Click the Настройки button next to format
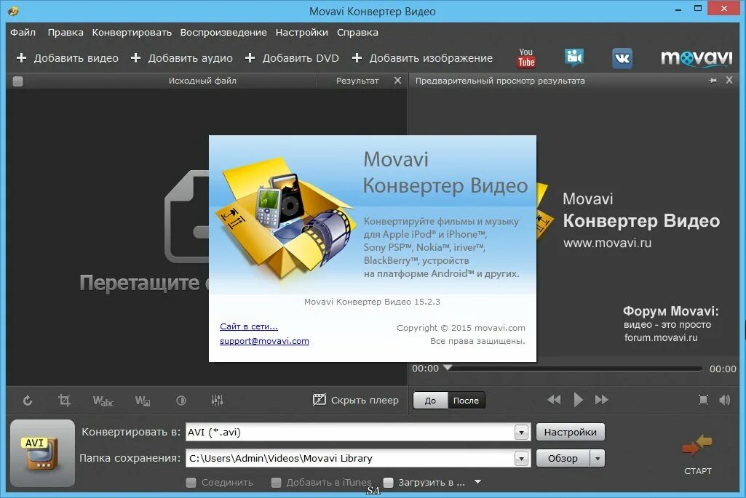This screenshot has height=498, width=746. pyautogui.click(x=571, y=432)
